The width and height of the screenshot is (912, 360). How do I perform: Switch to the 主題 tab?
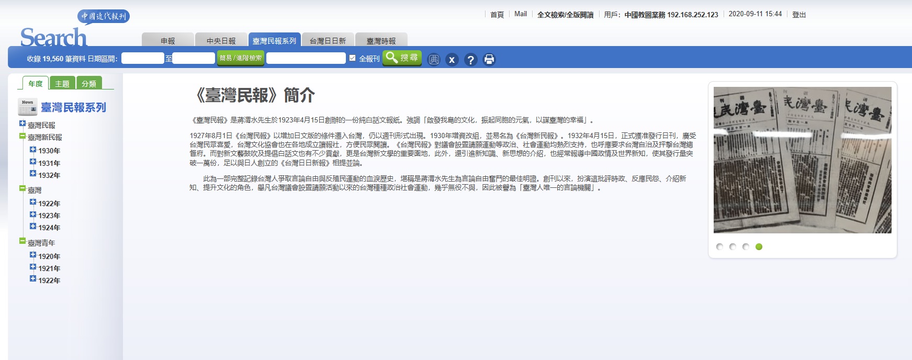[x=62, y=84]
